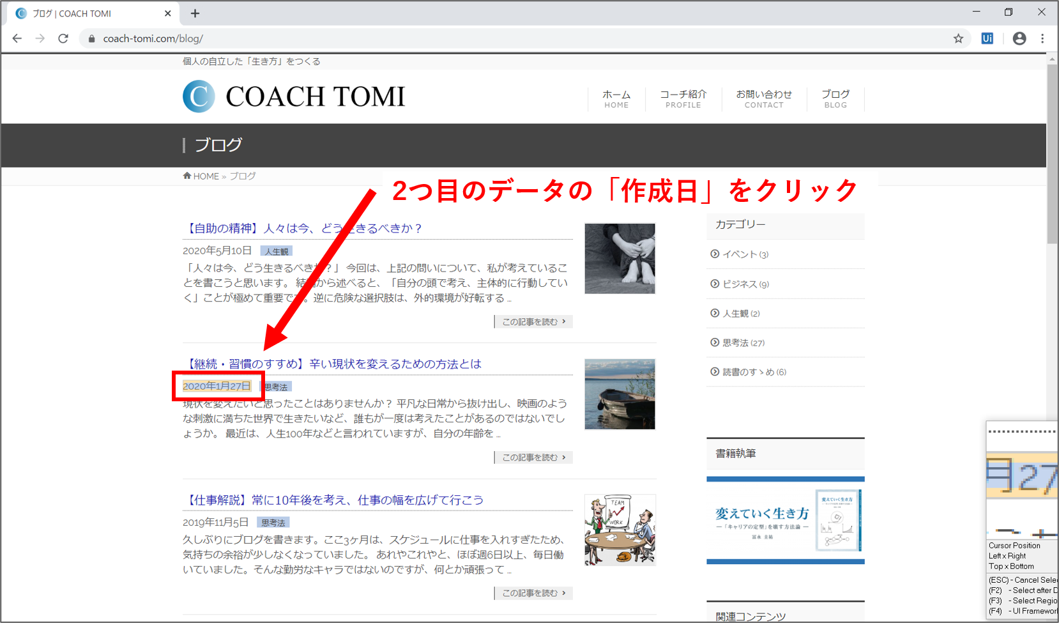This screenshot has height=623, width=1059.
Task: Open the 【自助の精神】 article title
Action: pyautogui.click(x=303, y=228)
